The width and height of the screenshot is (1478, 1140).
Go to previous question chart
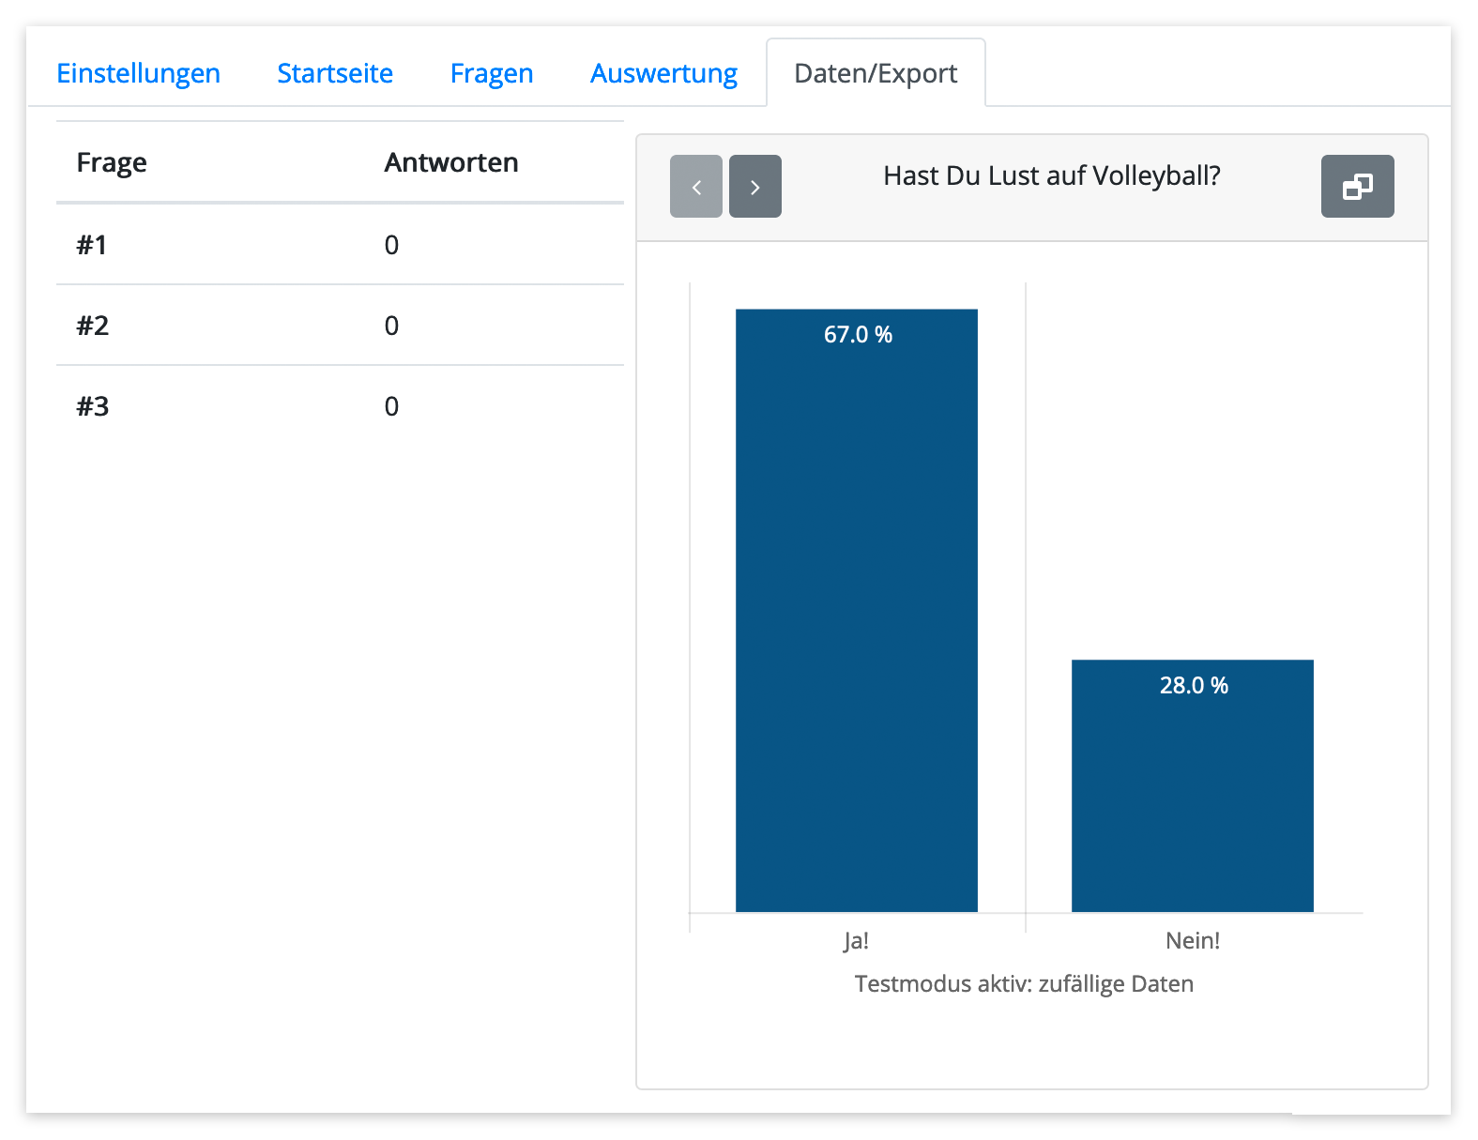[x=695, y=187]
